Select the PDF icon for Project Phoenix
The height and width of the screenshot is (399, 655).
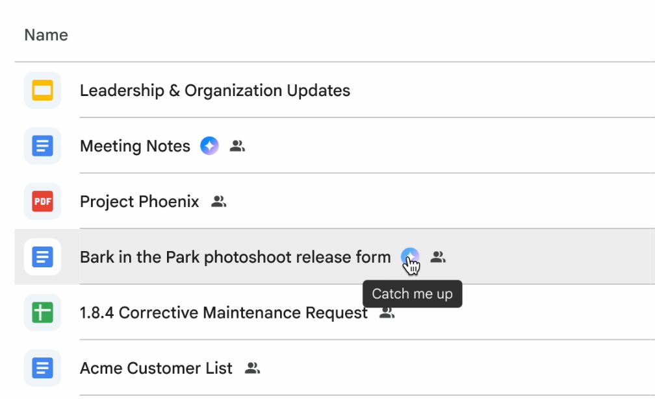coord(42,201)
